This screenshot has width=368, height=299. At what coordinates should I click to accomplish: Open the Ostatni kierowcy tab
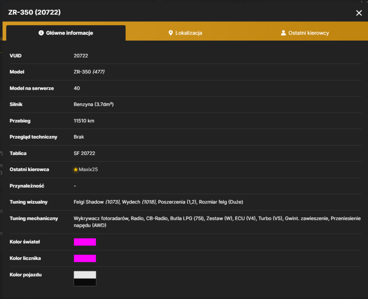[x=305, y=33]
